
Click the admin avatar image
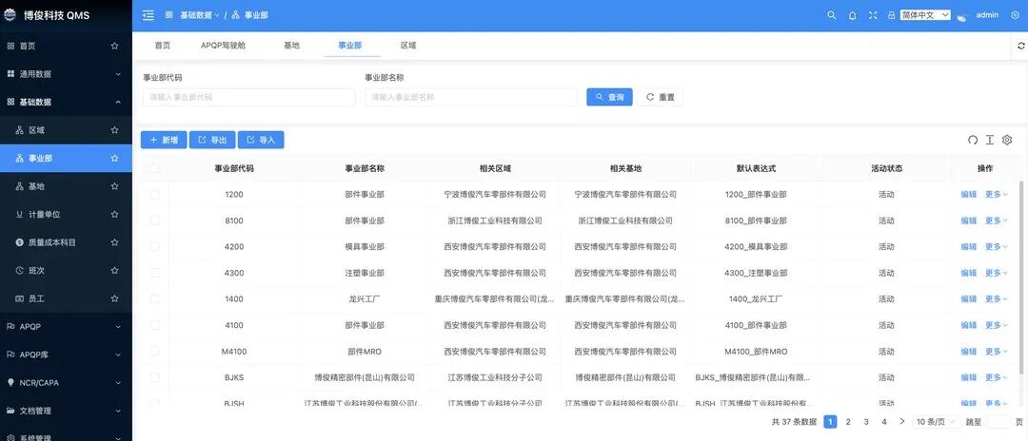coord(961,16)
